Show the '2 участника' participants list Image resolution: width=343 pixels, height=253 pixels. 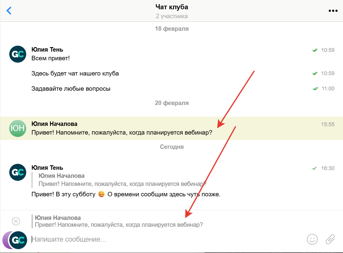(172, 16)
